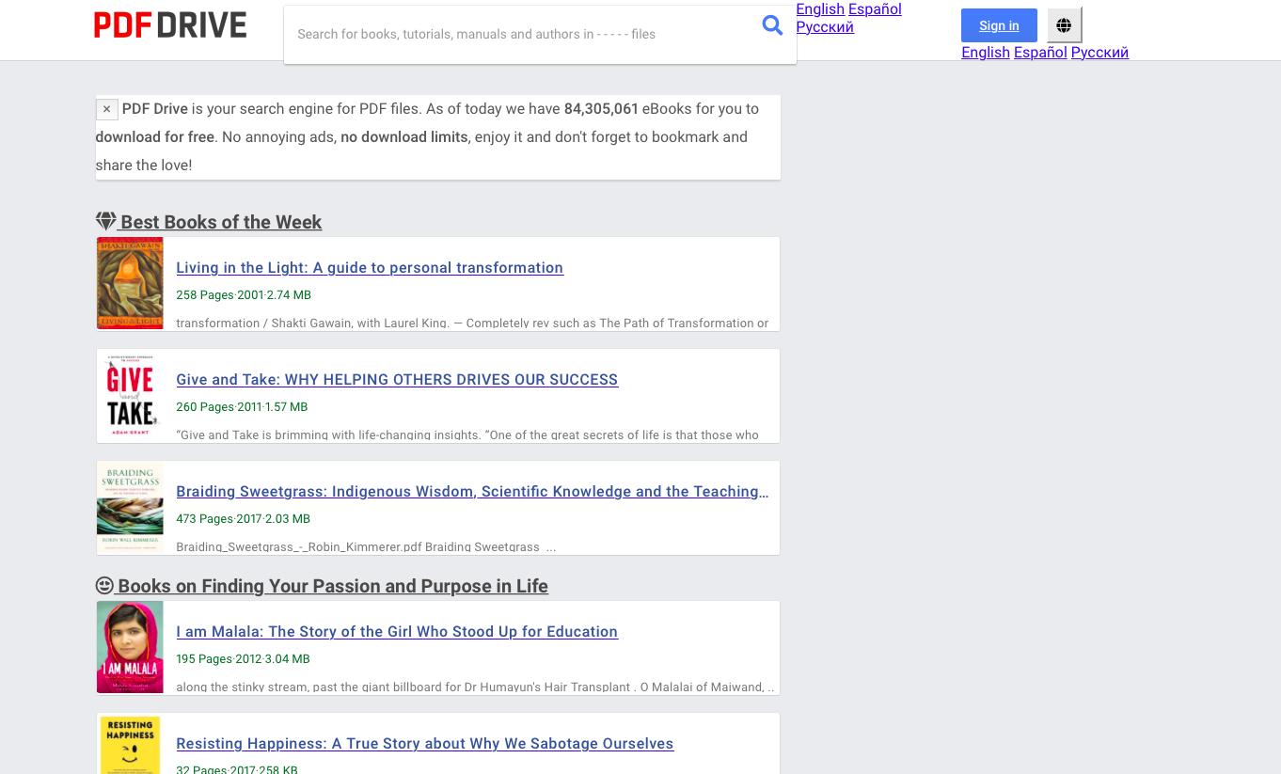Click the diamond icon beside Best Books
The image size is (1281, 774).
(x=105, y=221)
